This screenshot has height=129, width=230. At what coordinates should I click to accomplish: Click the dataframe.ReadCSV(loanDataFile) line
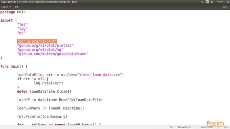[x=60, y=100]
